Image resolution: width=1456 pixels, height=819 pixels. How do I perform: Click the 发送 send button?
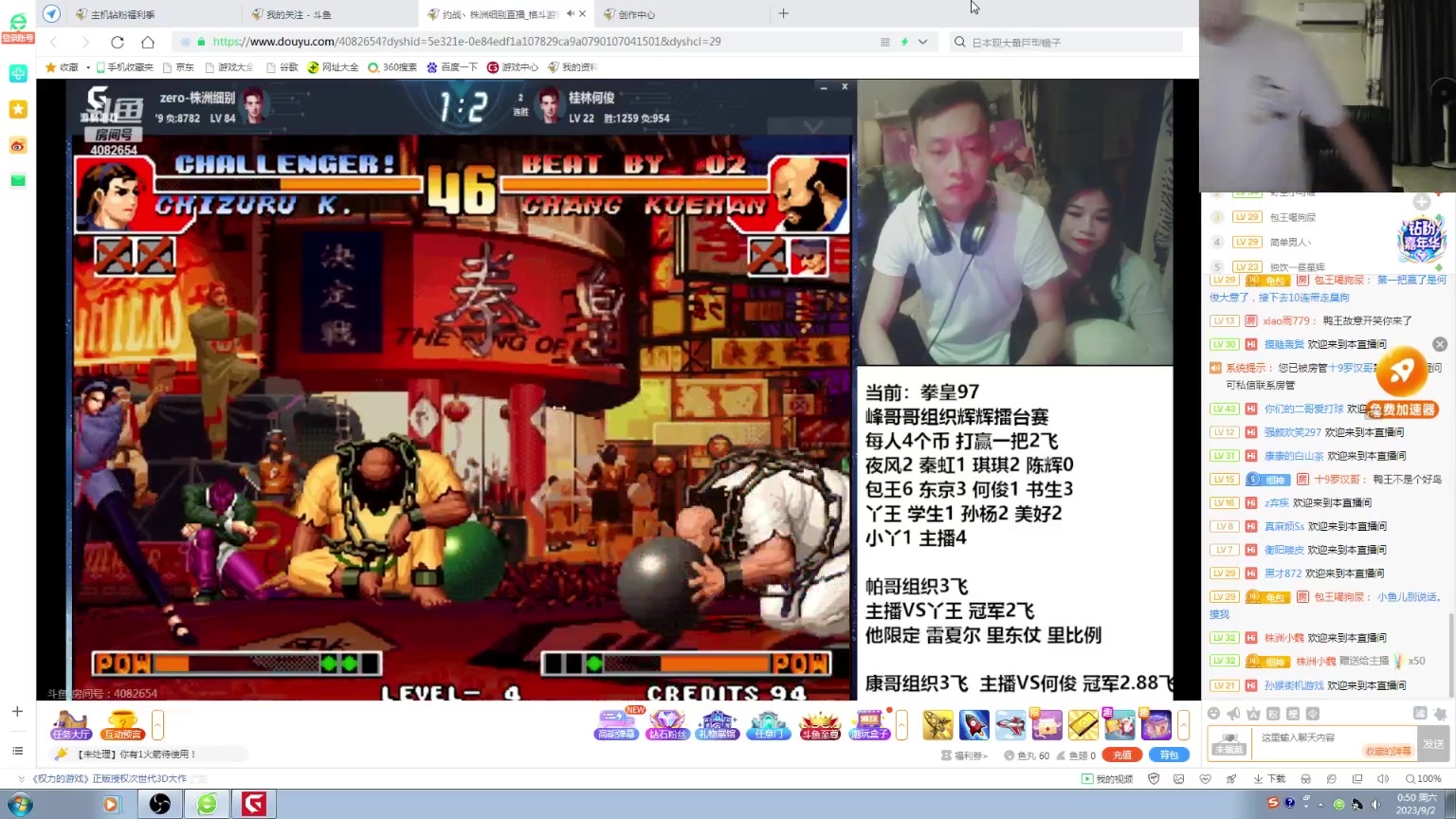coord(1432,743)
